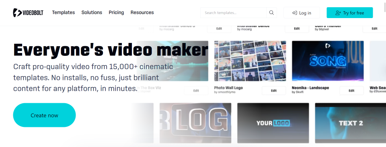The width and height of the screenshot is (386, 147).
Task: Focus the Search templates field
Action: coord(233,13)
